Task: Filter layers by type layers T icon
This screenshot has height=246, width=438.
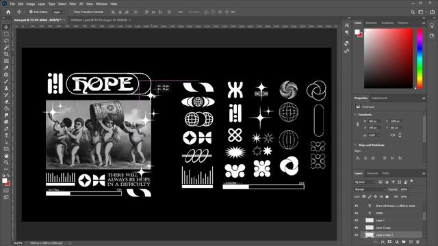Action: [393, 182]
